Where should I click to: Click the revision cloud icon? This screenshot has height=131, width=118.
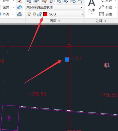(x=20, y=14)
